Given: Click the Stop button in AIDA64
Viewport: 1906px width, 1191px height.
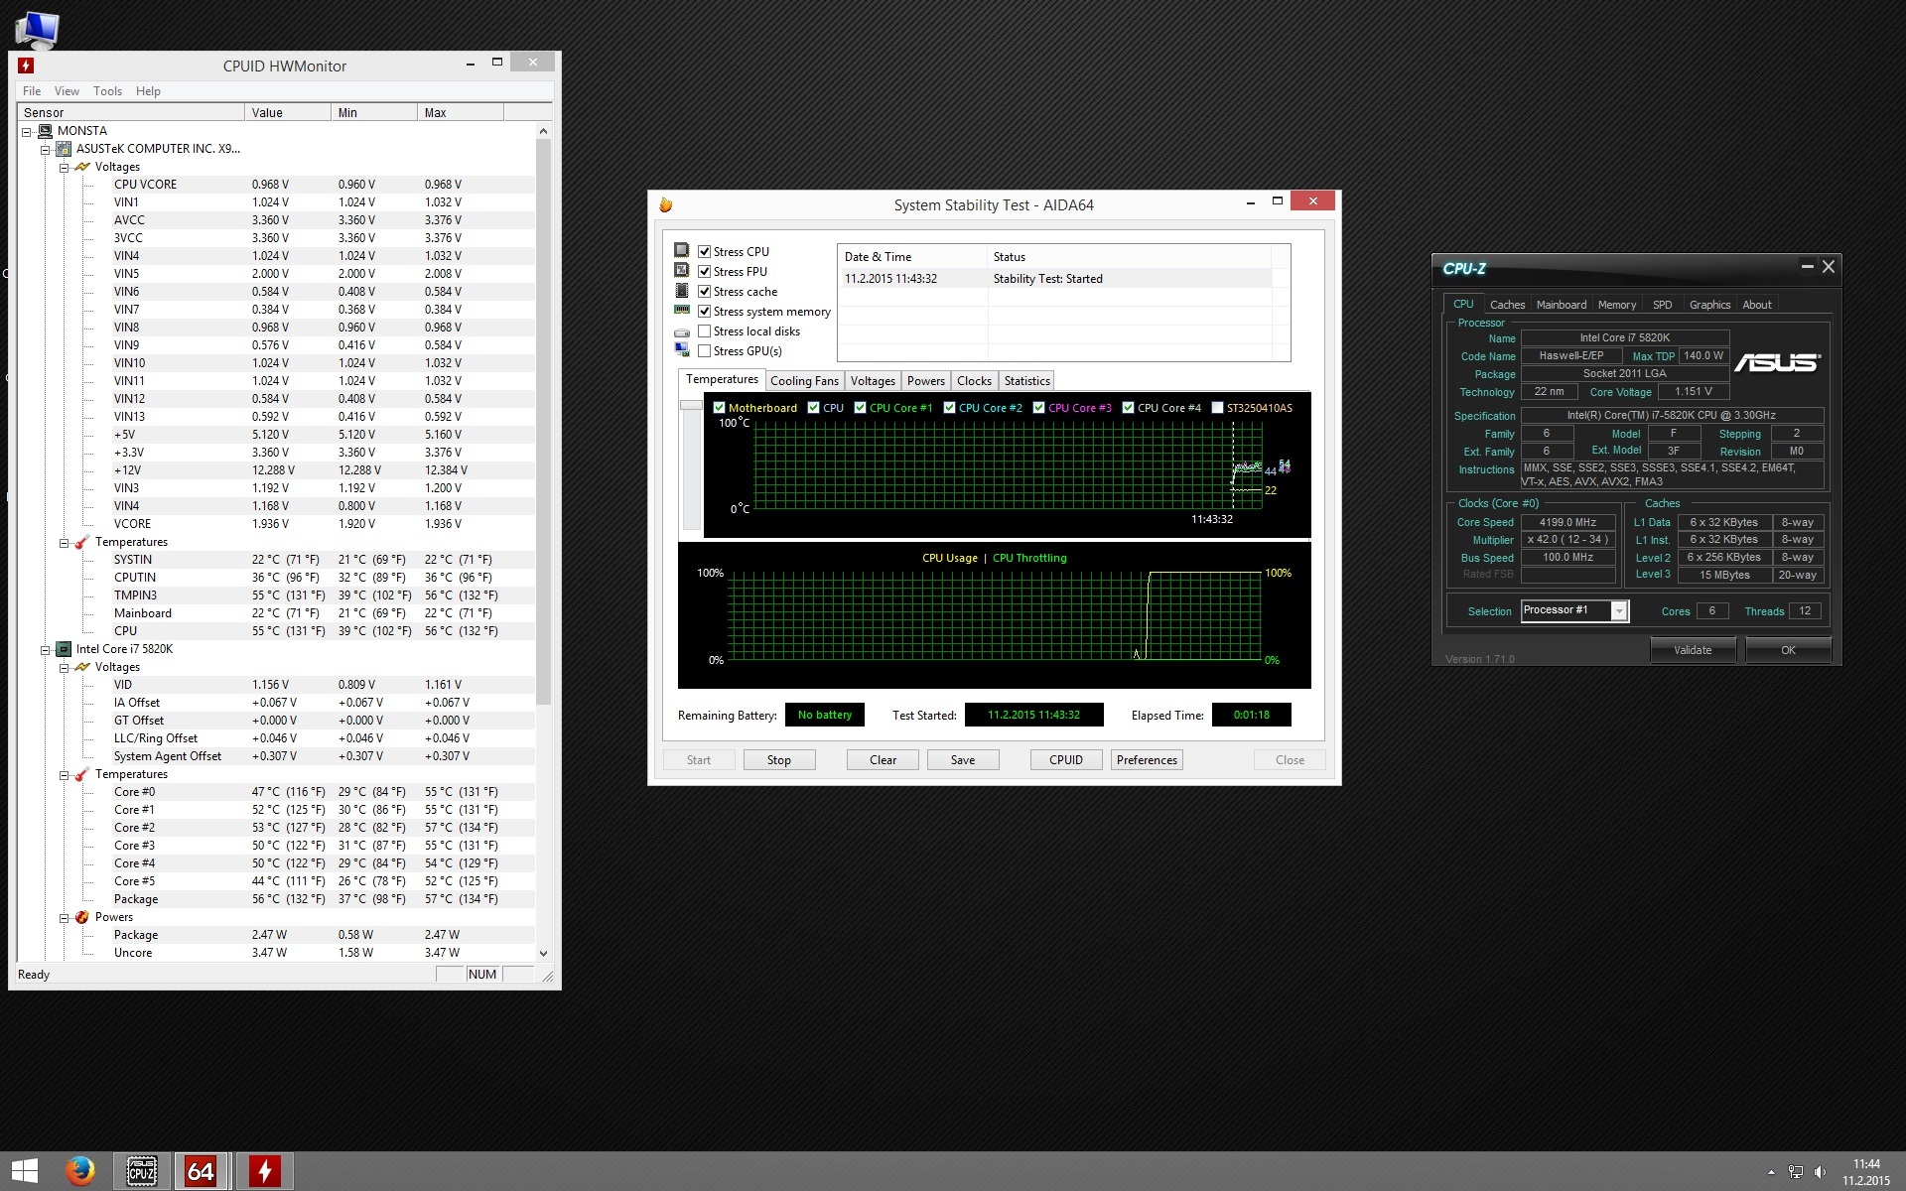Looking at the screenshot, I should pyautogui.click(x=778, y=759).
